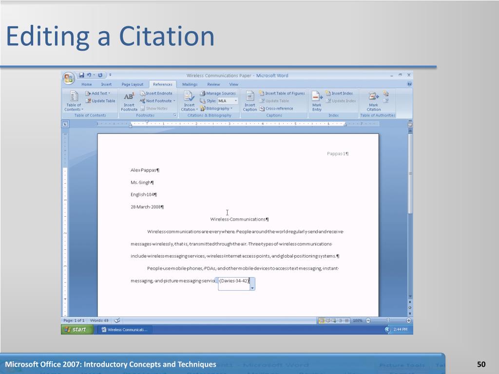Click Insert Index
Screen dimensions: 499x374
(x=339, y=93)
